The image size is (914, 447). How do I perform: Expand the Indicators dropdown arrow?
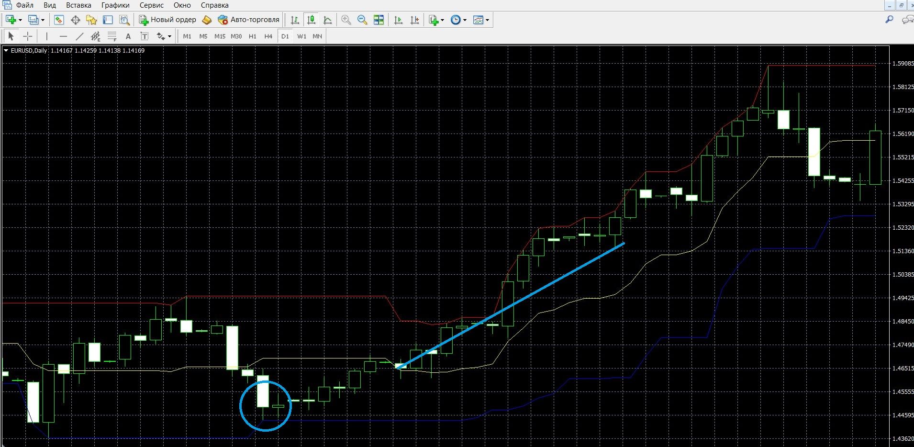442,20
